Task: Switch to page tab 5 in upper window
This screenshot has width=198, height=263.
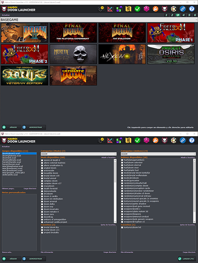Action: click(x=189, y=15)
